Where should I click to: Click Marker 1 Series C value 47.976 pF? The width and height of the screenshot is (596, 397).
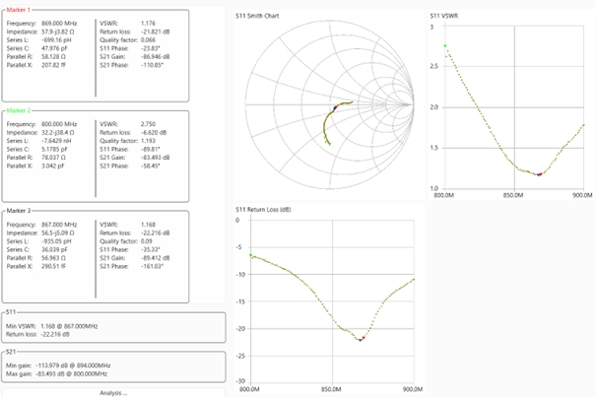coord(54,48)
